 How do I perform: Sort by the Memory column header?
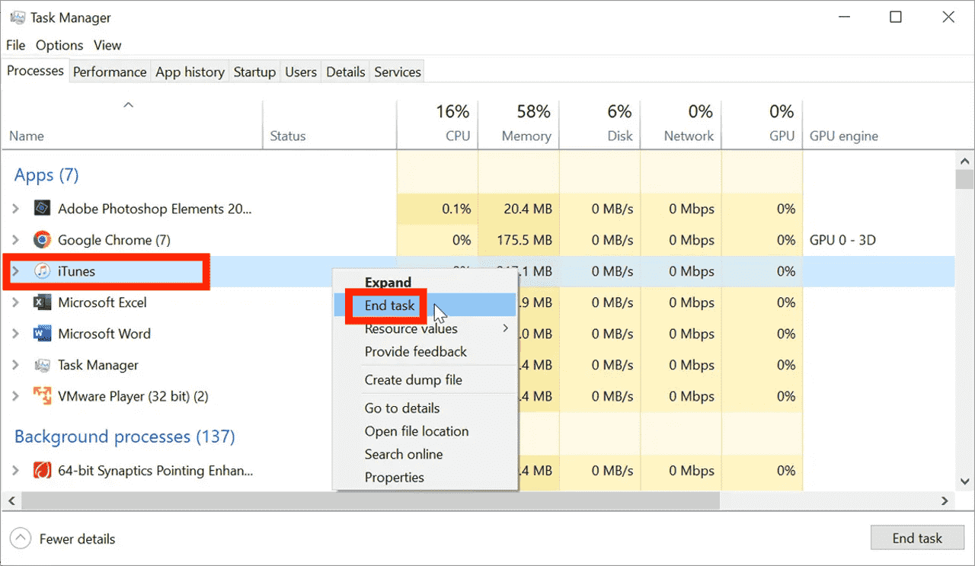519,124
